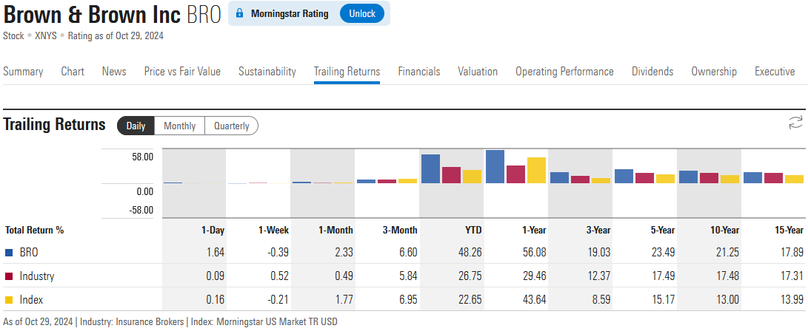The width and height of the screenshot is (808, 331).
Task: Click Industry 3-Year value 12.37
Action: click(600, 276)
